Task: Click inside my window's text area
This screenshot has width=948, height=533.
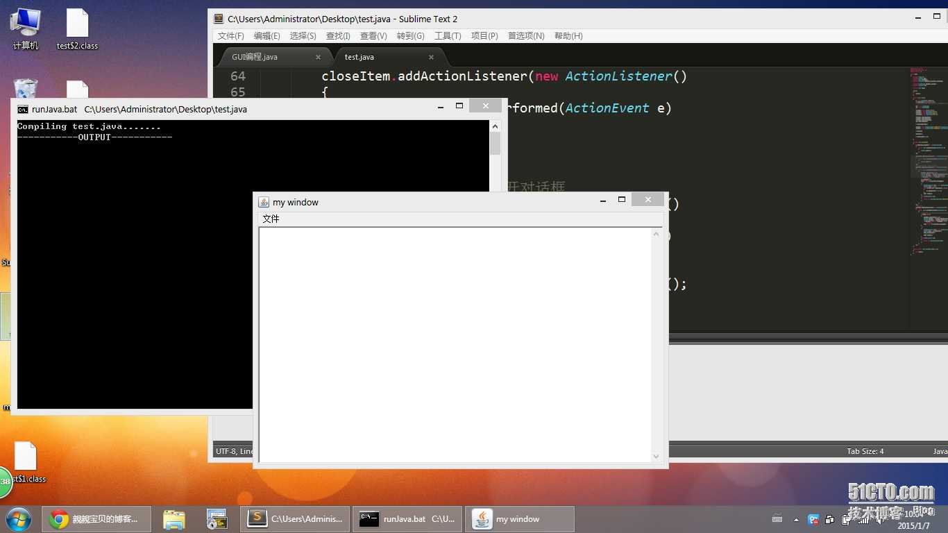Action: point(455,344)
